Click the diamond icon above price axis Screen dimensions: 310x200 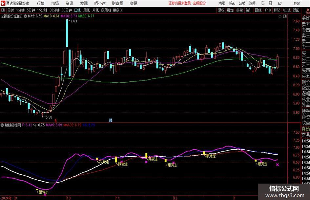click(280, 16)
